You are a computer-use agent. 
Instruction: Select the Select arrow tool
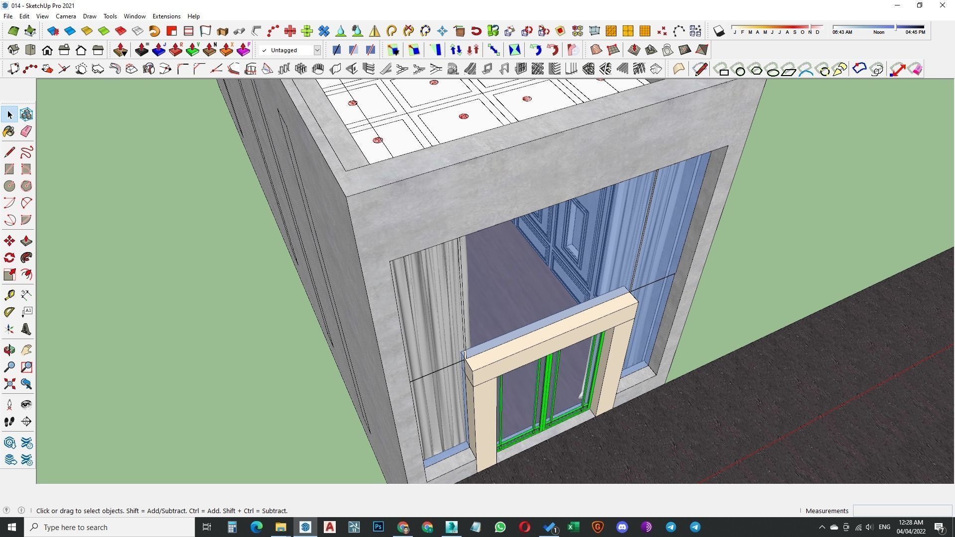[x=9, y=115]
